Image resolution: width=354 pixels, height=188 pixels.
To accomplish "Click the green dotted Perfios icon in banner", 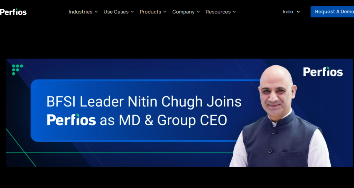I will coord(17,70).
